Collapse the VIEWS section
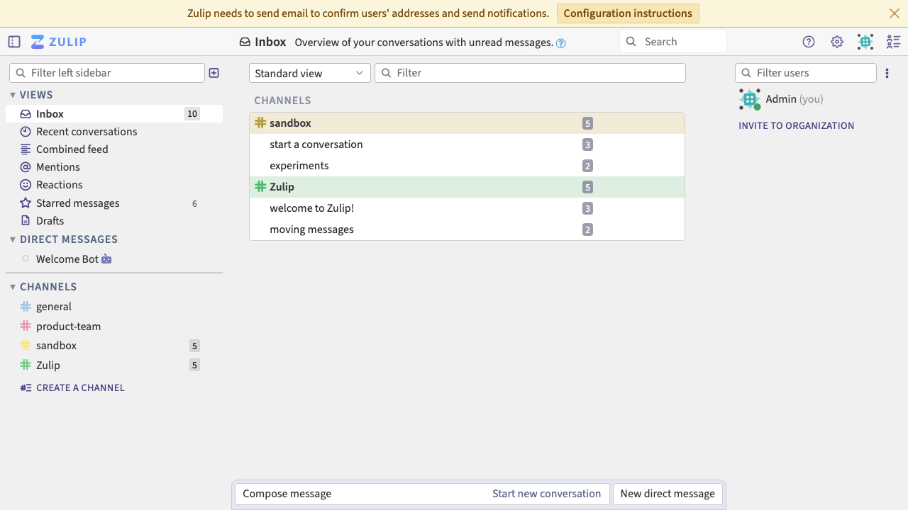 click(13, 95)
